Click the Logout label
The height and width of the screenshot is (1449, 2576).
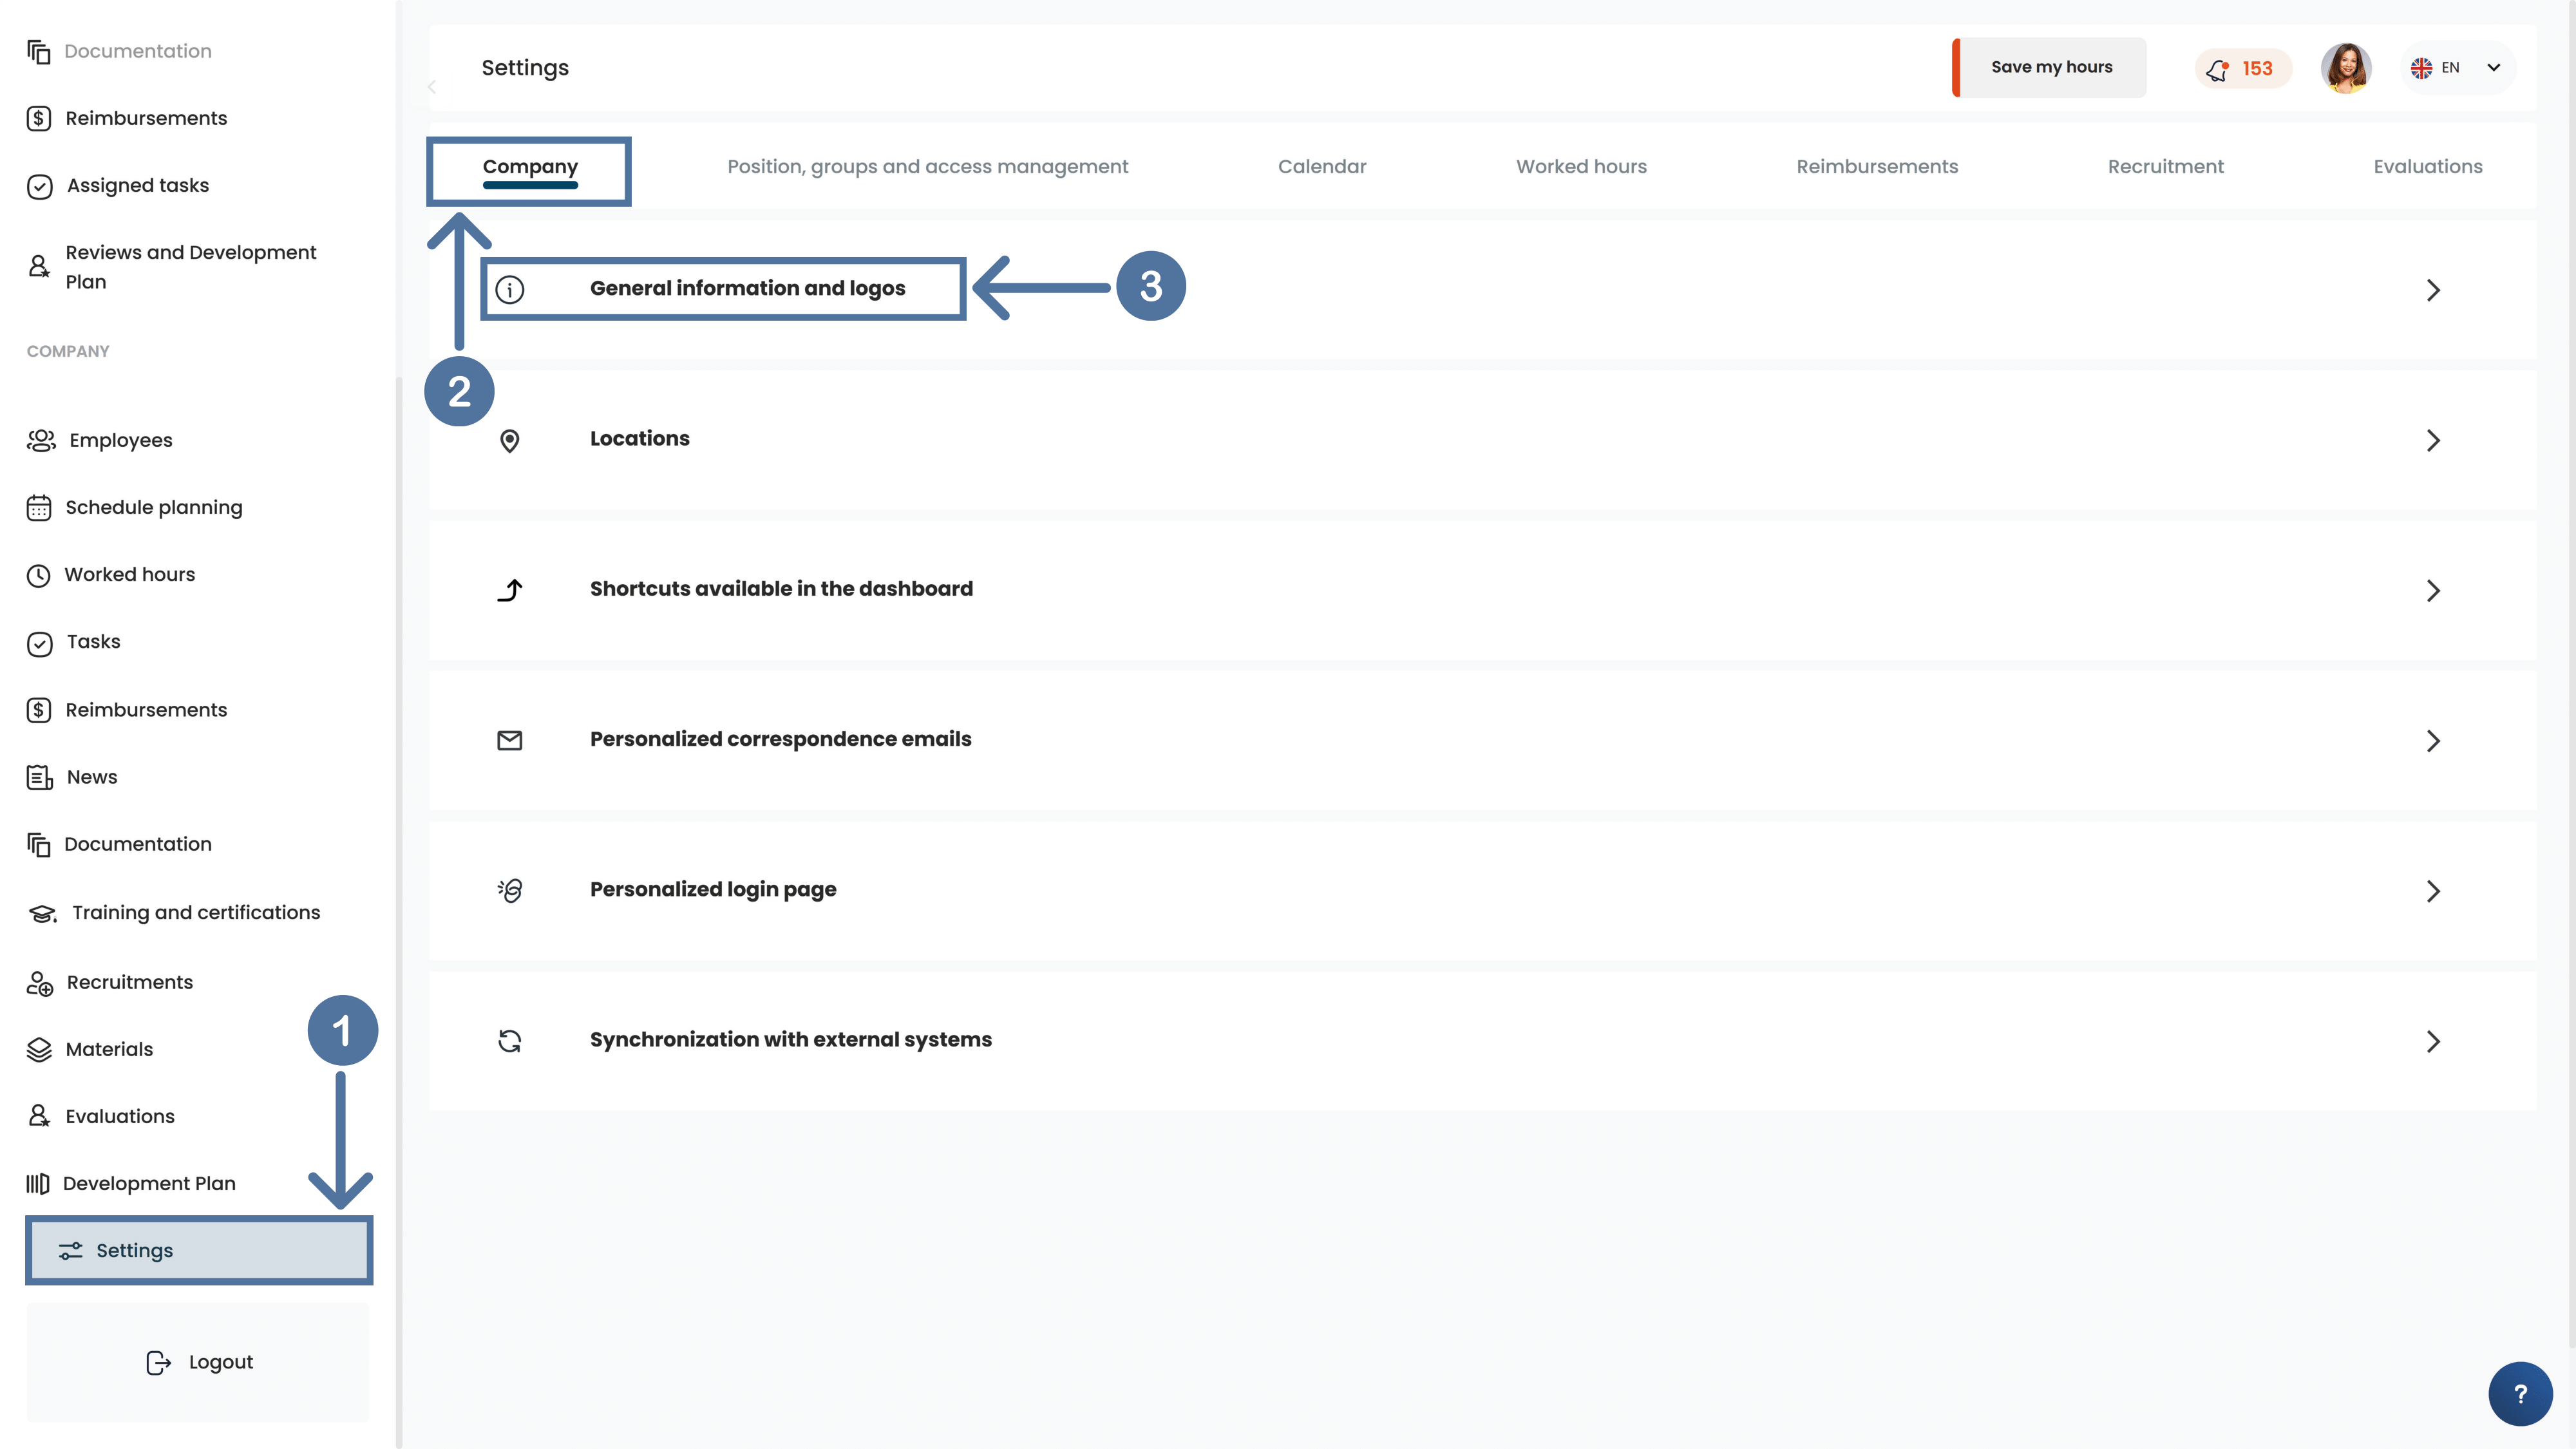point(221,1362)
